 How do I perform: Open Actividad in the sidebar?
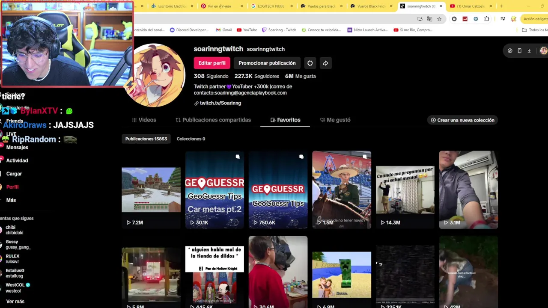(17, 160)
